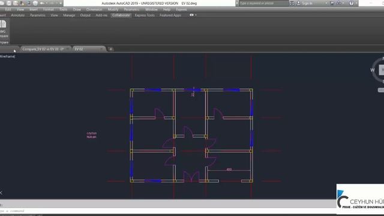384x216 pixels.
Task: Open the Edit menu
Action: click(x=8, y=10)
